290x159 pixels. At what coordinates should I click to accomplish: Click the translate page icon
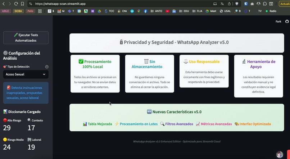click(x=222, y=4)
